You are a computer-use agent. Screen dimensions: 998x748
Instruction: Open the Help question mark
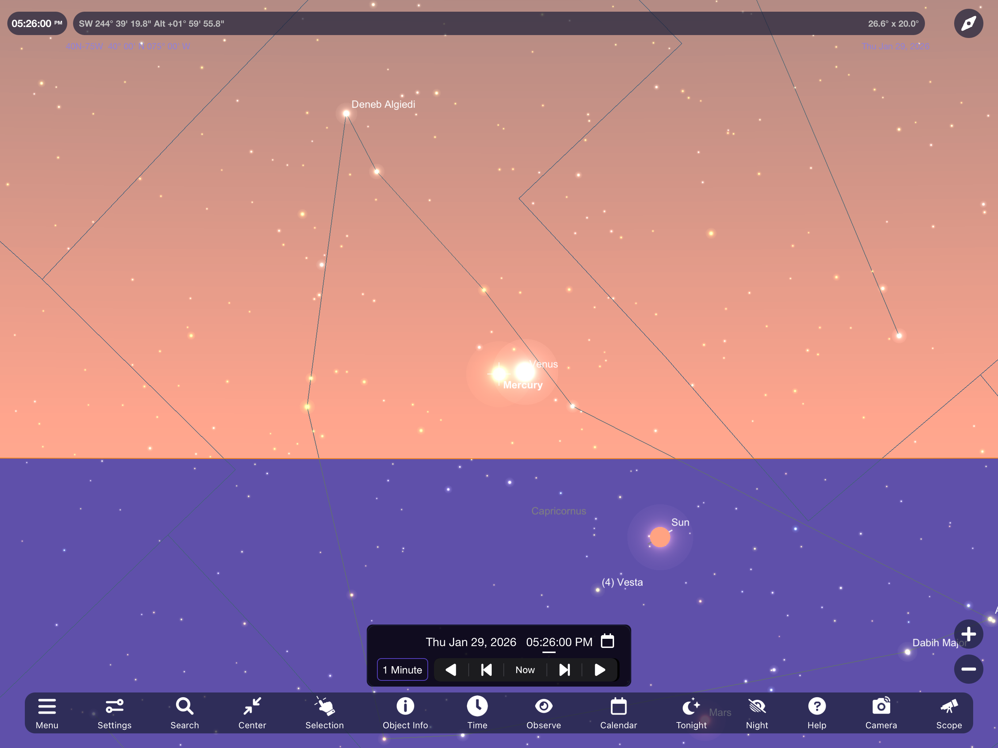tap(816, 713)
